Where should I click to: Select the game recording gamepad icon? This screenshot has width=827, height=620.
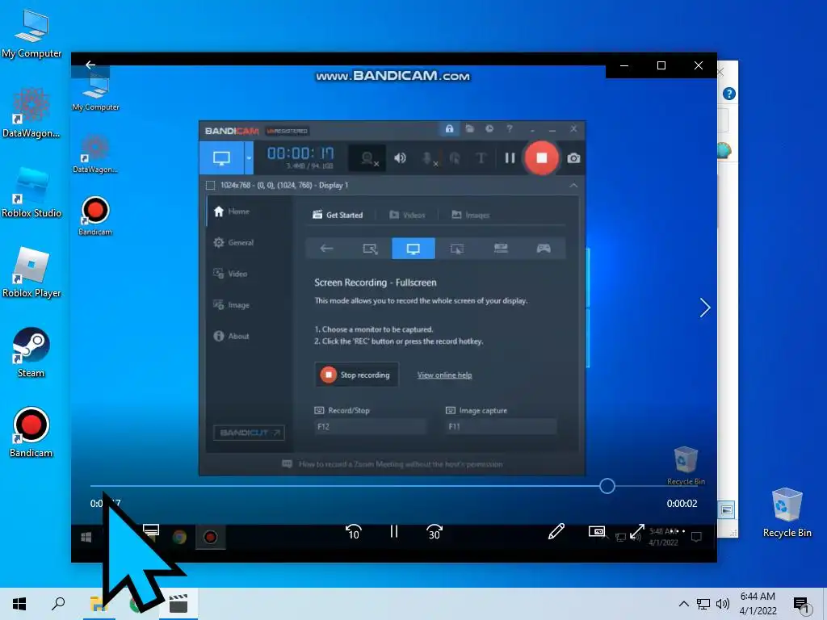pyautogui.click(x=544, y=249)
